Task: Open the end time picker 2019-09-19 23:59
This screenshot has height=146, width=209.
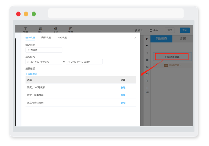Action: [x=84, y=62]
